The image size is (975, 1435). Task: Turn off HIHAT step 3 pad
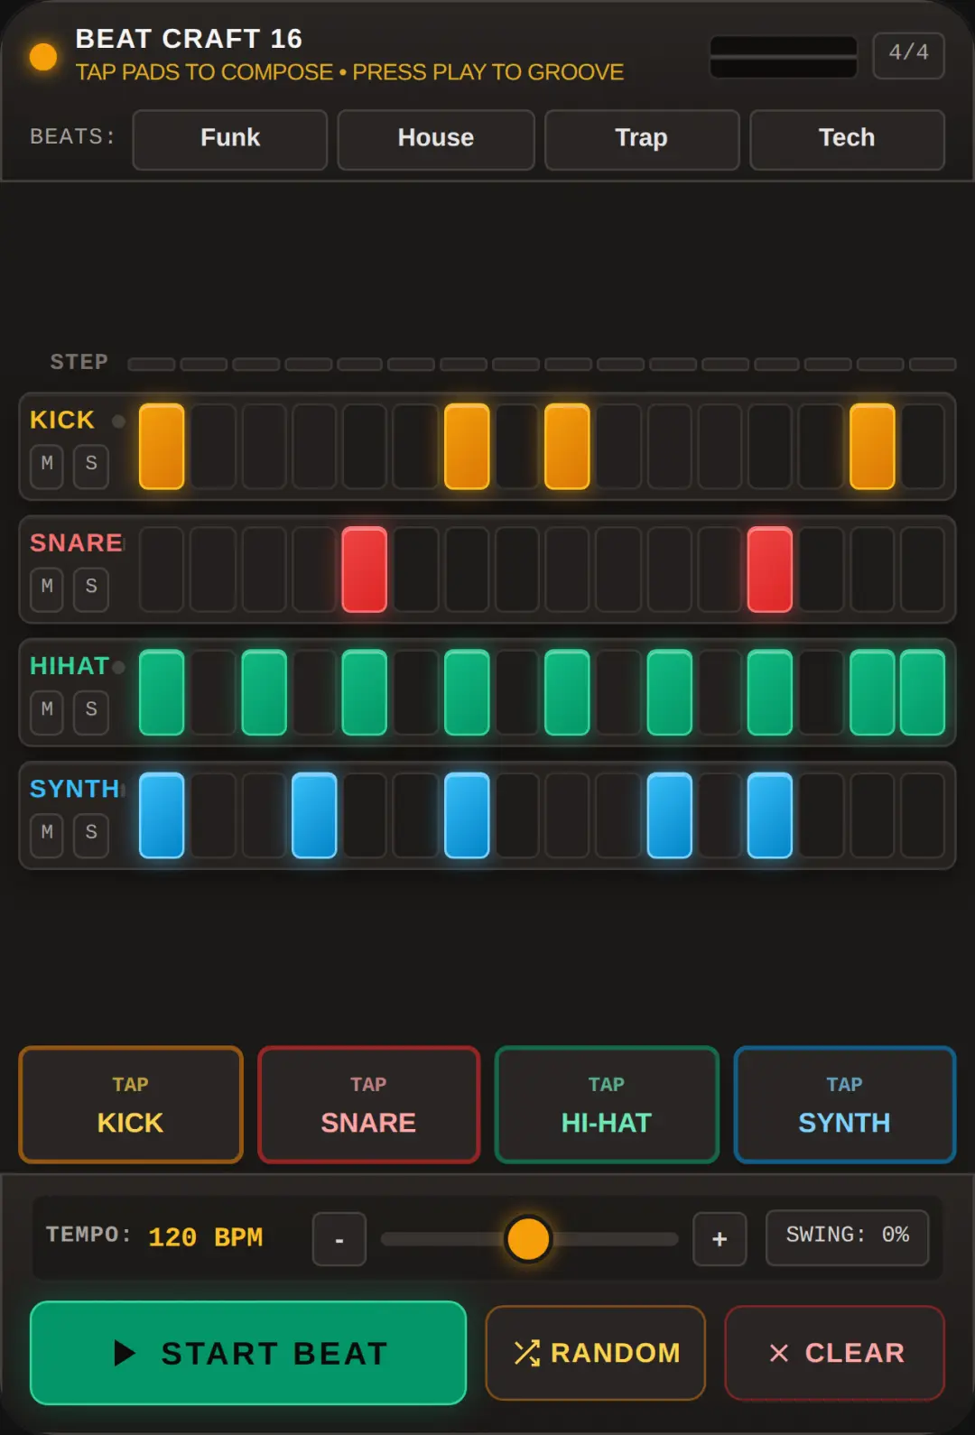(x=265, y=692)
